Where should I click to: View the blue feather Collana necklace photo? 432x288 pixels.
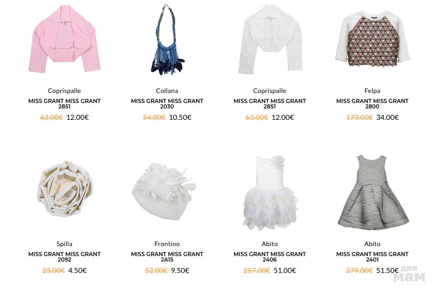(167, 40)
